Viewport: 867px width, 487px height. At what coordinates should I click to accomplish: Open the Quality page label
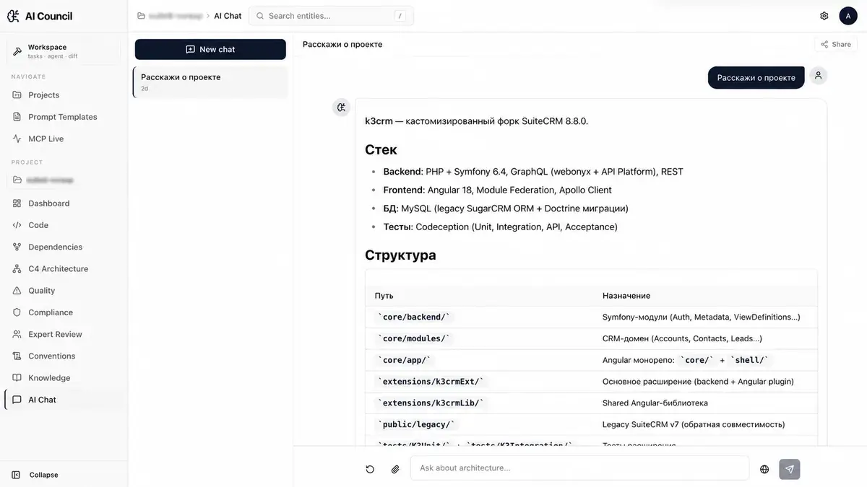(x=42, y=291)
